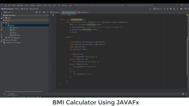
Task: Click the IntelliJ IDEA logo in title bar
Action: [2, 5]
